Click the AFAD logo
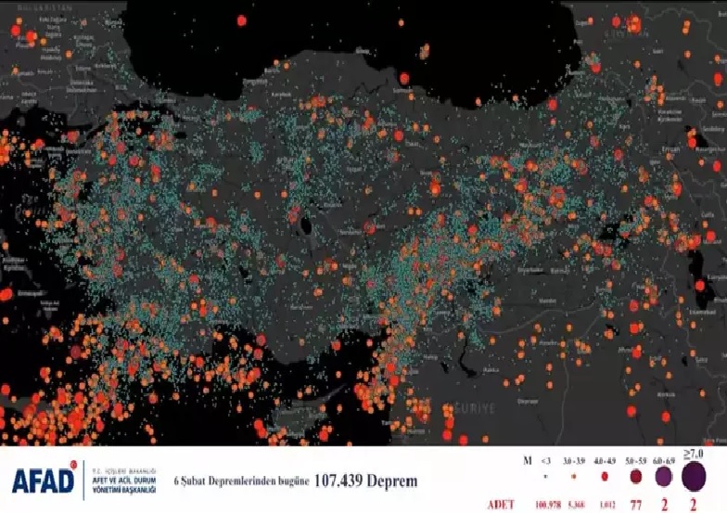 [44, 480]
